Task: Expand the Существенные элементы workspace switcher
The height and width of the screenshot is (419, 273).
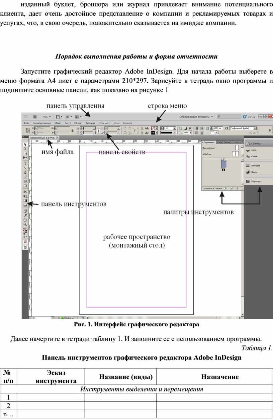Action: (196, 117)
